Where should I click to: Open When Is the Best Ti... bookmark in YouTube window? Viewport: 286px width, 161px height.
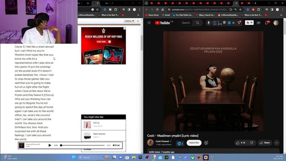pyautogui.click(x=252, y=15)
